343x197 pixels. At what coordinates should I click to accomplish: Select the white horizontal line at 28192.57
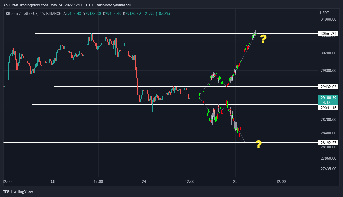pos(127,143)
